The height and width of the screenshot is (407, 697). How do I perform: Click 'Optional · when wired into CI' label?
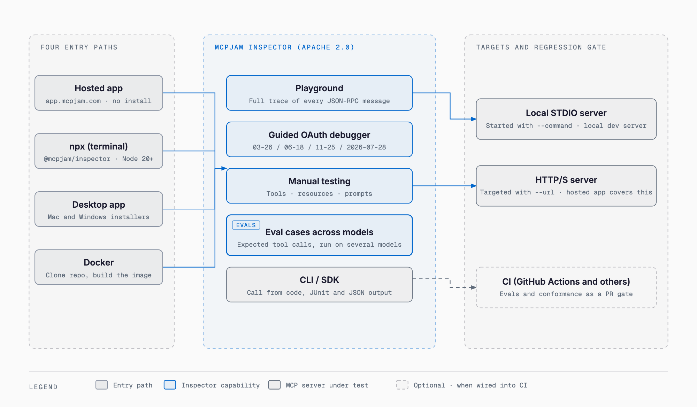(x=470, y=385)
